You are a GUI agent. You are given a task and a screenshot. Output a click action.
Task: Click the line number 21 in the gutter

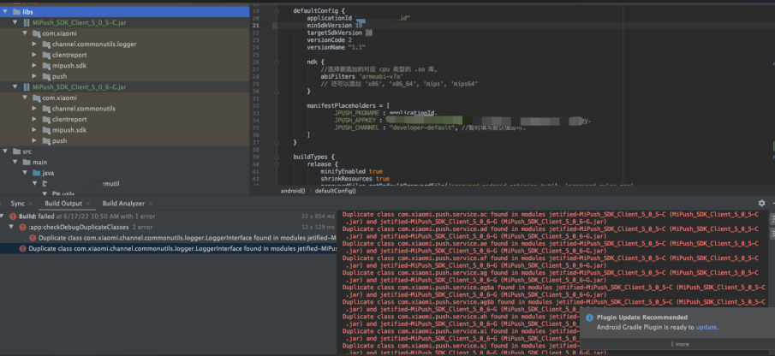pos(255,25)
